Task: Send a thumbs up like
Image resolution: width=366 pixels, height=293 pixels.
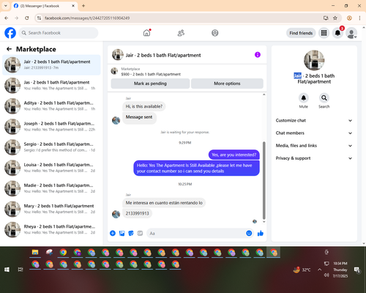Action: (x=261, y=233)
